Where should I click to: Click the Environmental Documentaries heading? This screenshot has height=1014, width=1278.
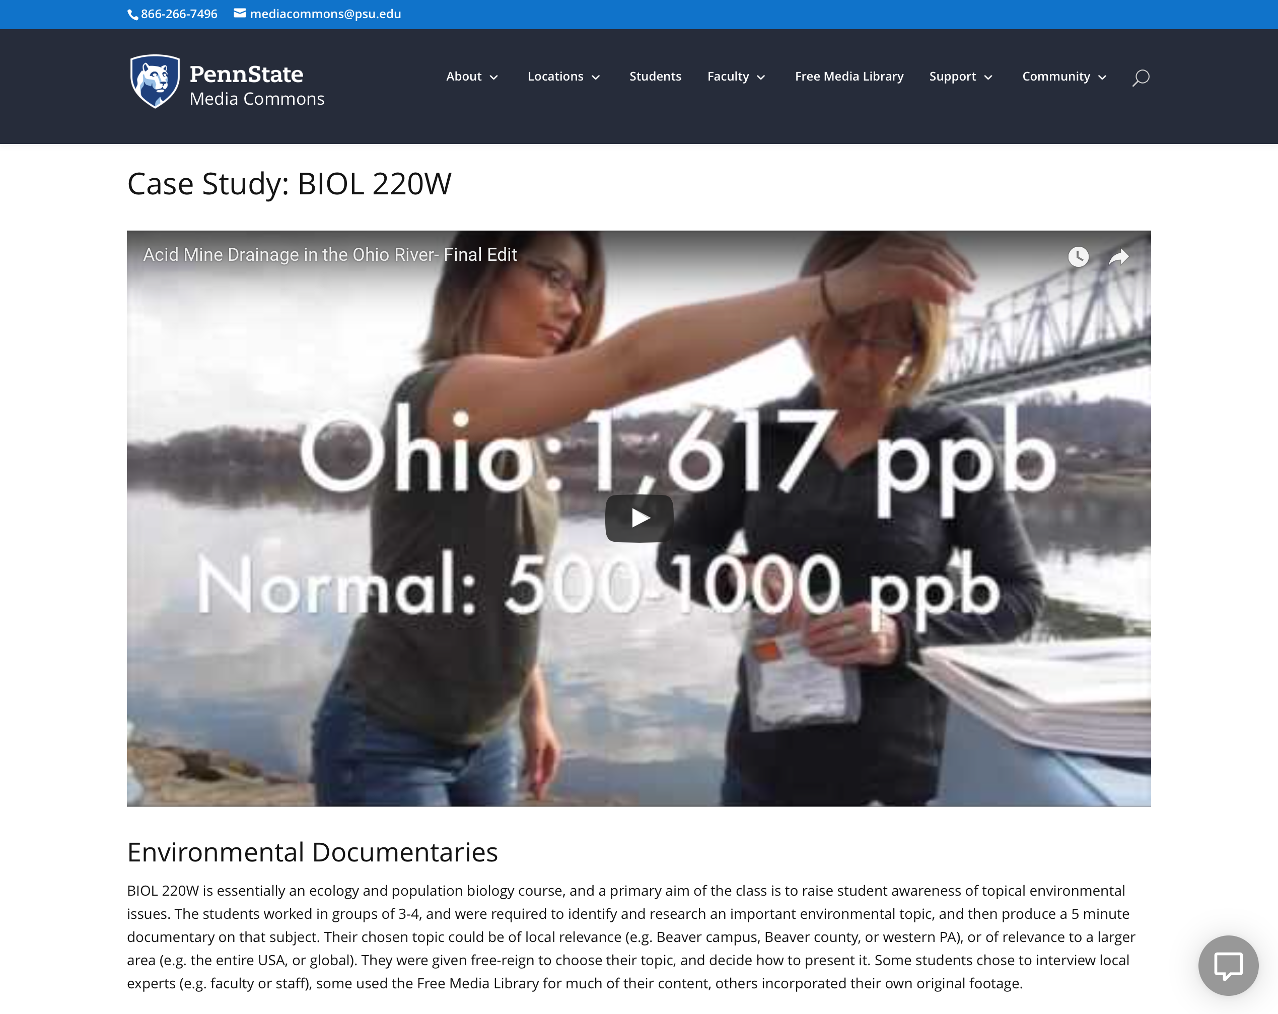pyautogui.click(x=312, y=852)
